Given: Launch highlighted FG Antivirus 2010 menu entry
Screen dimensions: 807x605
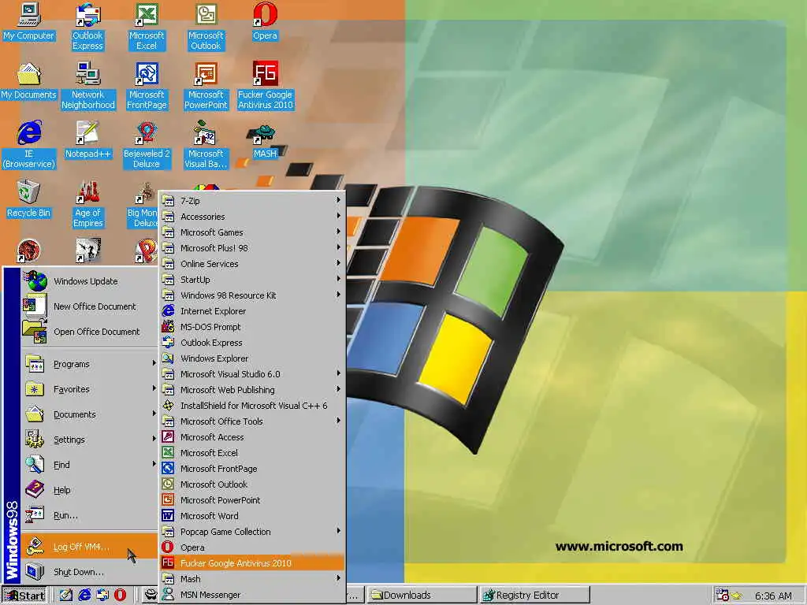Looking at the screenshot, I should (x=251, y=563).
